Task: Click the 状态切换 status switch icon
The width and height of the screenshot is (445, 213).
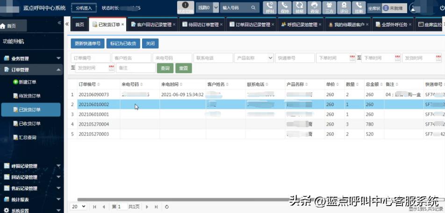Action: pos(186,7)
